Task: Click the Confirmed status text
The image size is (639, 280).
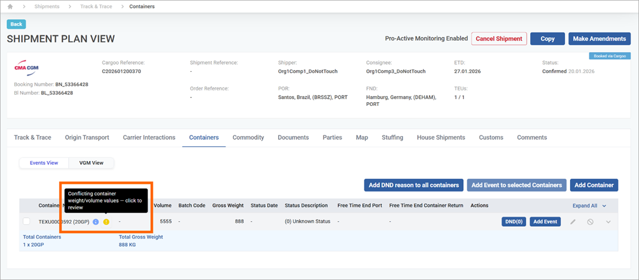Action: (x=554, y=71)
